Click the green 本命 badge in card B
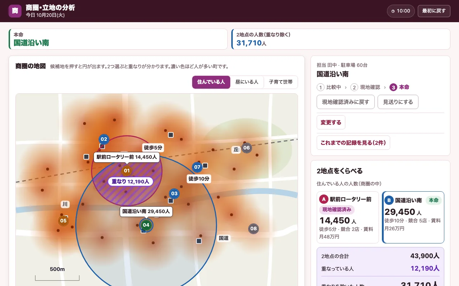The width and height of the screenshot is (459, 286). [x=434, y=200]
